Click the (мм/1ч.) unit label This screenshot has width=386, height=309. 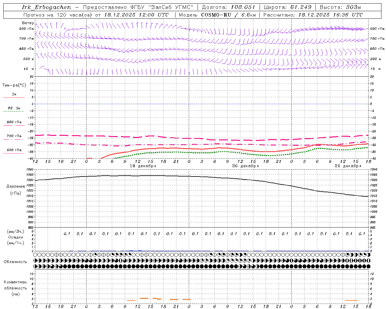(16, 243)
